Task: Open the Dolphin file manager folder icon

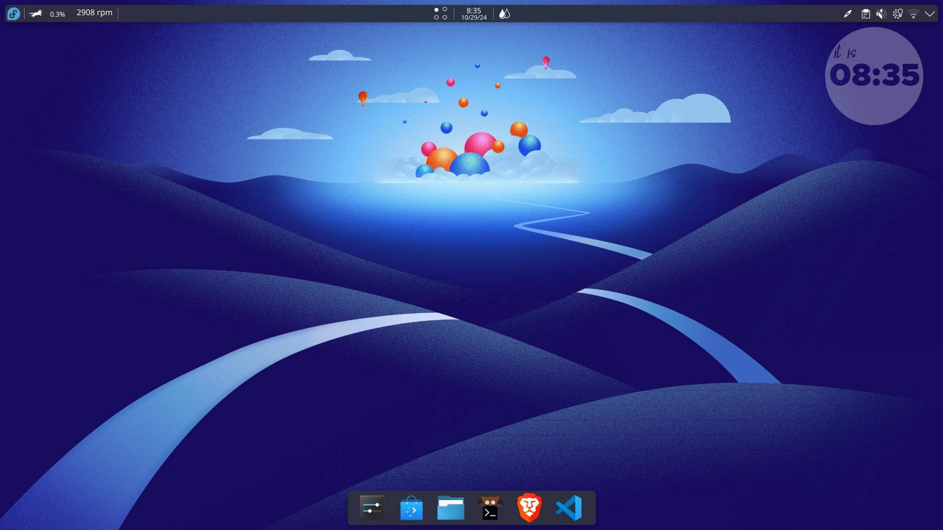Action: tap(450, 508)
